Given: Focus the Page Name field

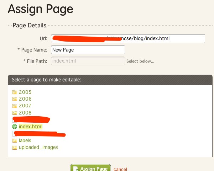Looking at the screenshot, I should (88, 50).
